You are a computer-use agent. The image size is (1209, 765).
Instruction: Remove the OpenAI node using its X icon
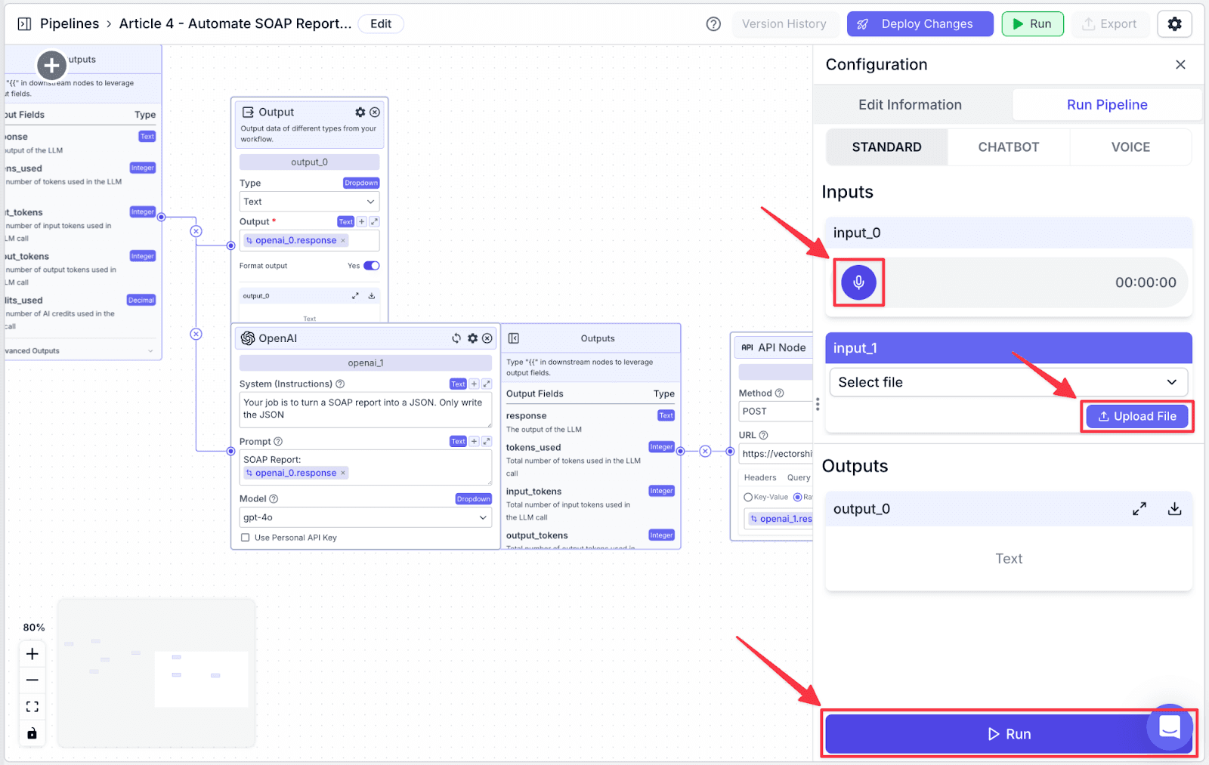[487, 338]
